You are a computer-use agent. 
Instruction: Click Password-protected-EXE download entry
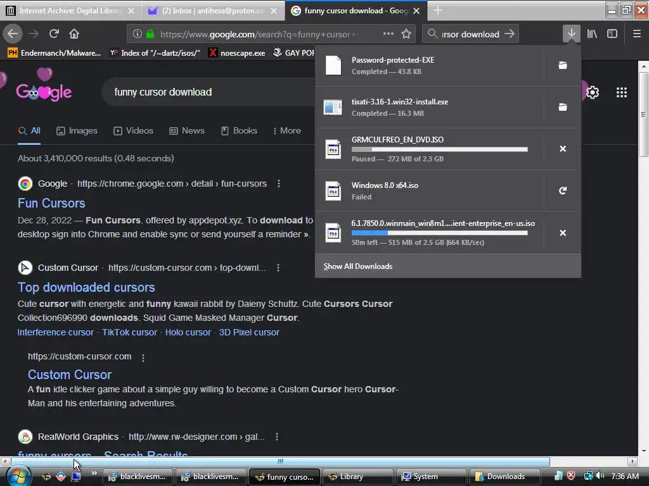[x=429, y=65]
